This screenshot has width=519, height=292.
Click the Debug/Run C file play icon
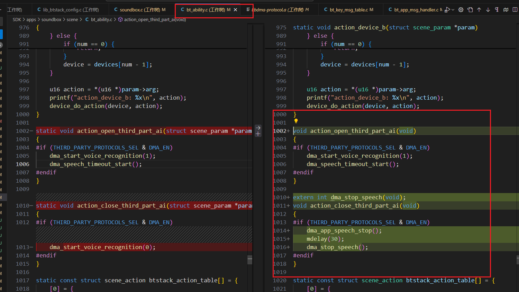(x=447, y=10)
